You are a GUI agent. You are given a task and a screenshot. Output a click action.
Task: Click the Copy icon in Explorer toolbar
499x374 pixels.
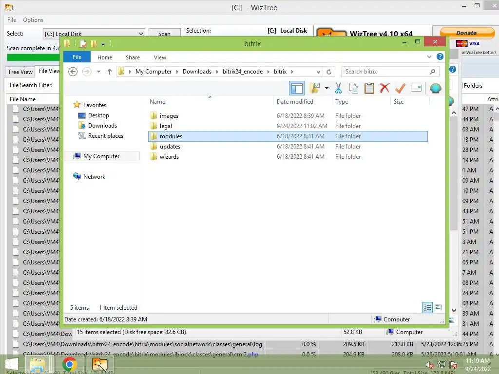click(354, 88)
